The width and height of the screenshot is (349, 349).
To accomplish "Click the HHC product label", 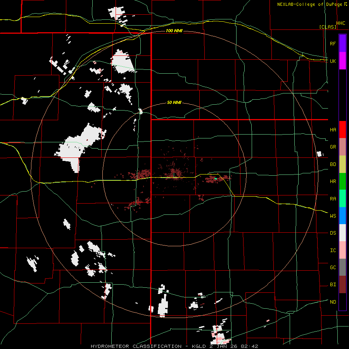I will [x=341, y=23].
